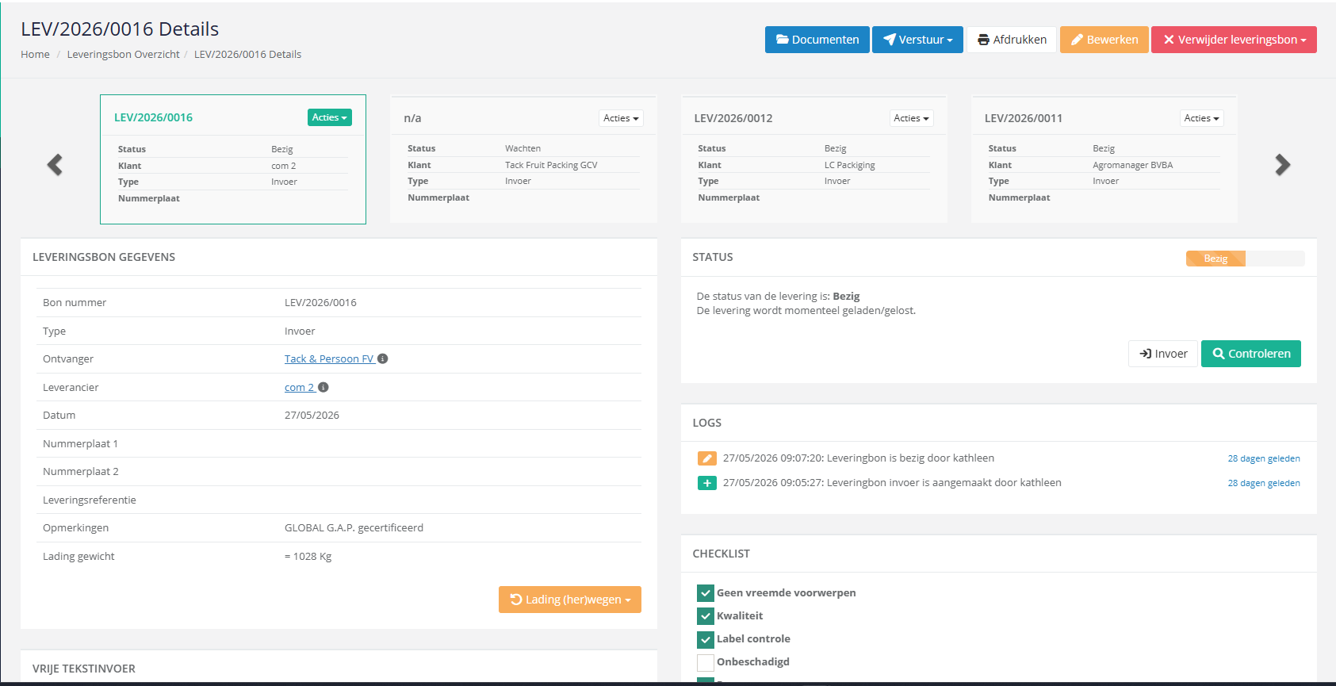This screenshot has height=686, width=1336.
Task: Click the Invoer button in Status panel
Action: [x=1163, y=354]
